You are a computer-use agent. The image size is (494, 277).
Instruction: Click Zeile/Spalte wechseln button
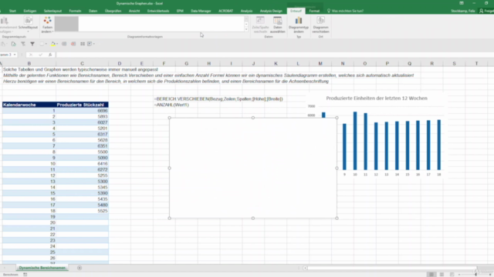pos(260,25)
